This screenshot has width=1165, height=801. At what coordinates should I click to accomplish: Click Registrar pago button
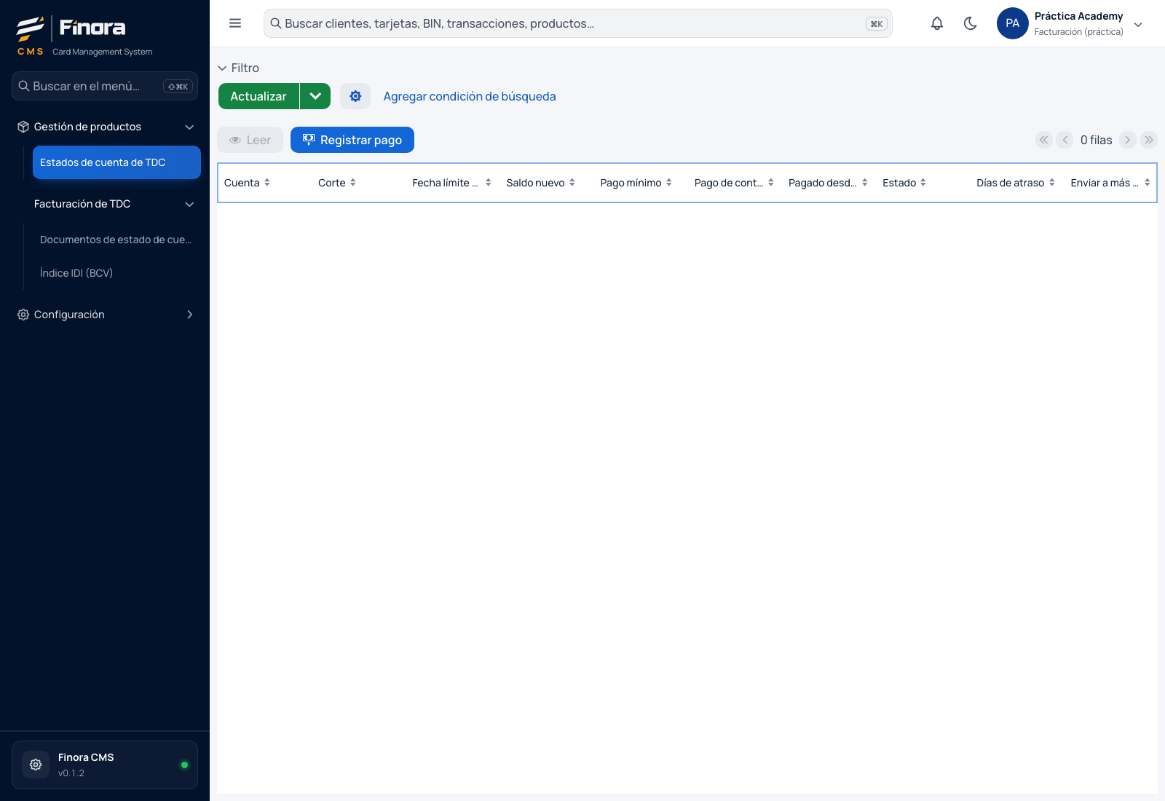click(x=352, y=140)
